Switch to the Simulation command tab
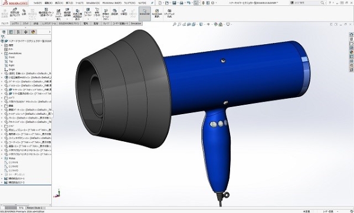This screenshot has height=213, width=354. (136, 24)
